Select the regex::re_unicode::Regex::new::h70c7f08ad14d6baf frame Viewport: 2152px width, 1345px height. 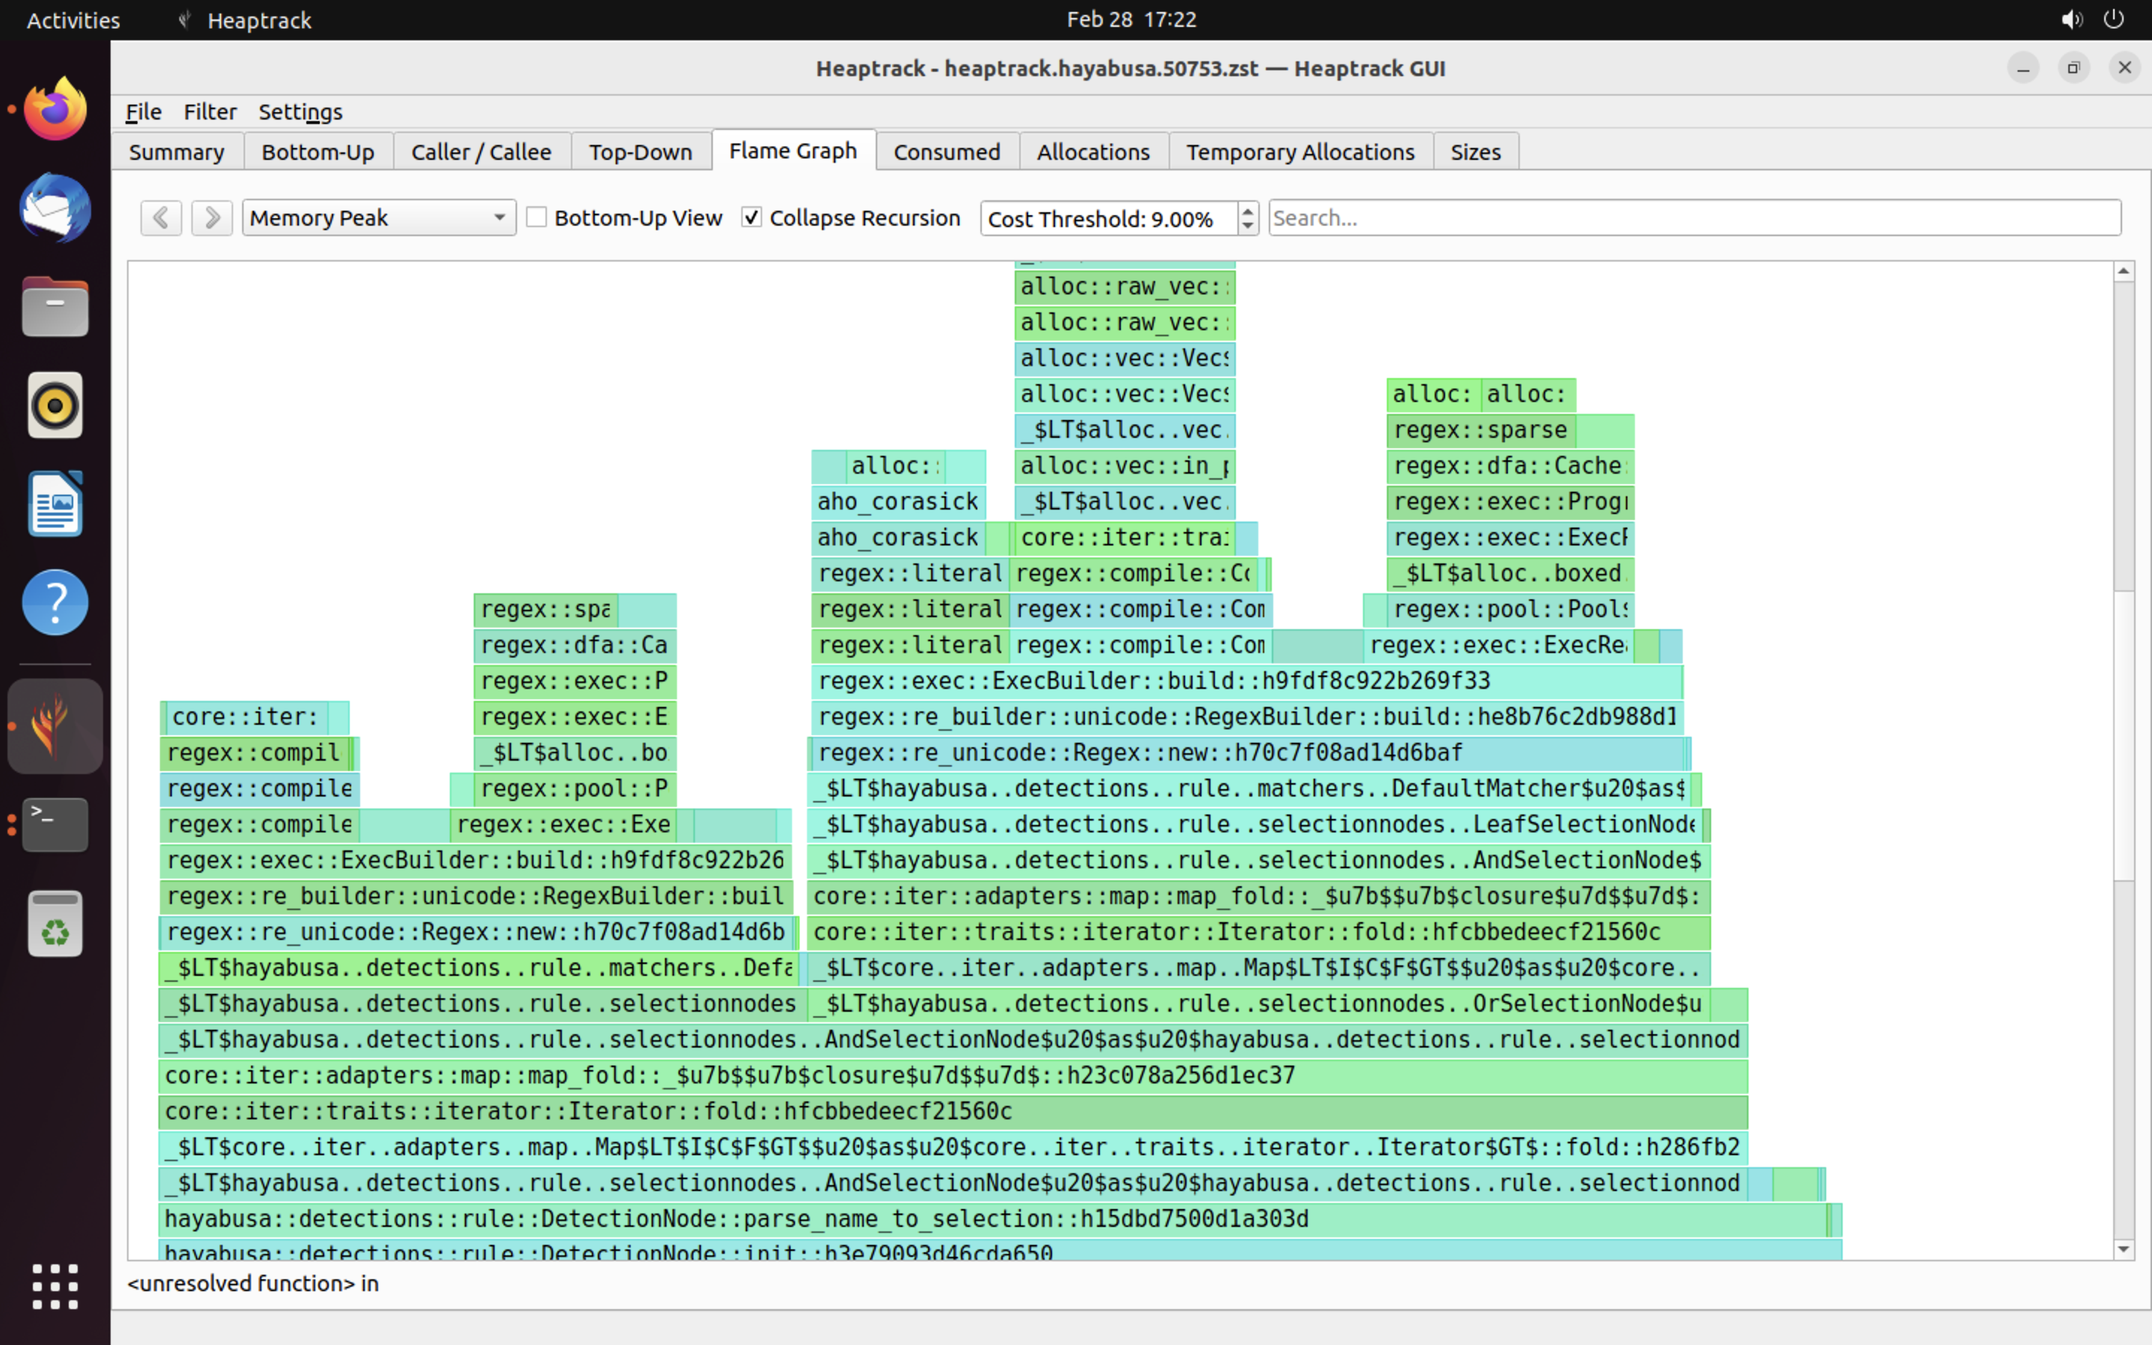[1249, 752]
